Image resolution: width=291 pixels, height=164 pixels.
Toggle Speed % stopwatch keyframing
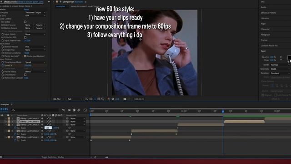tap(3, 65)
